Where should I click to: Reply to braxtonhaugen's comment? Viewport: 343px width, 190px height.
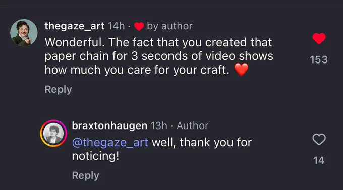[x=86, y=175]
